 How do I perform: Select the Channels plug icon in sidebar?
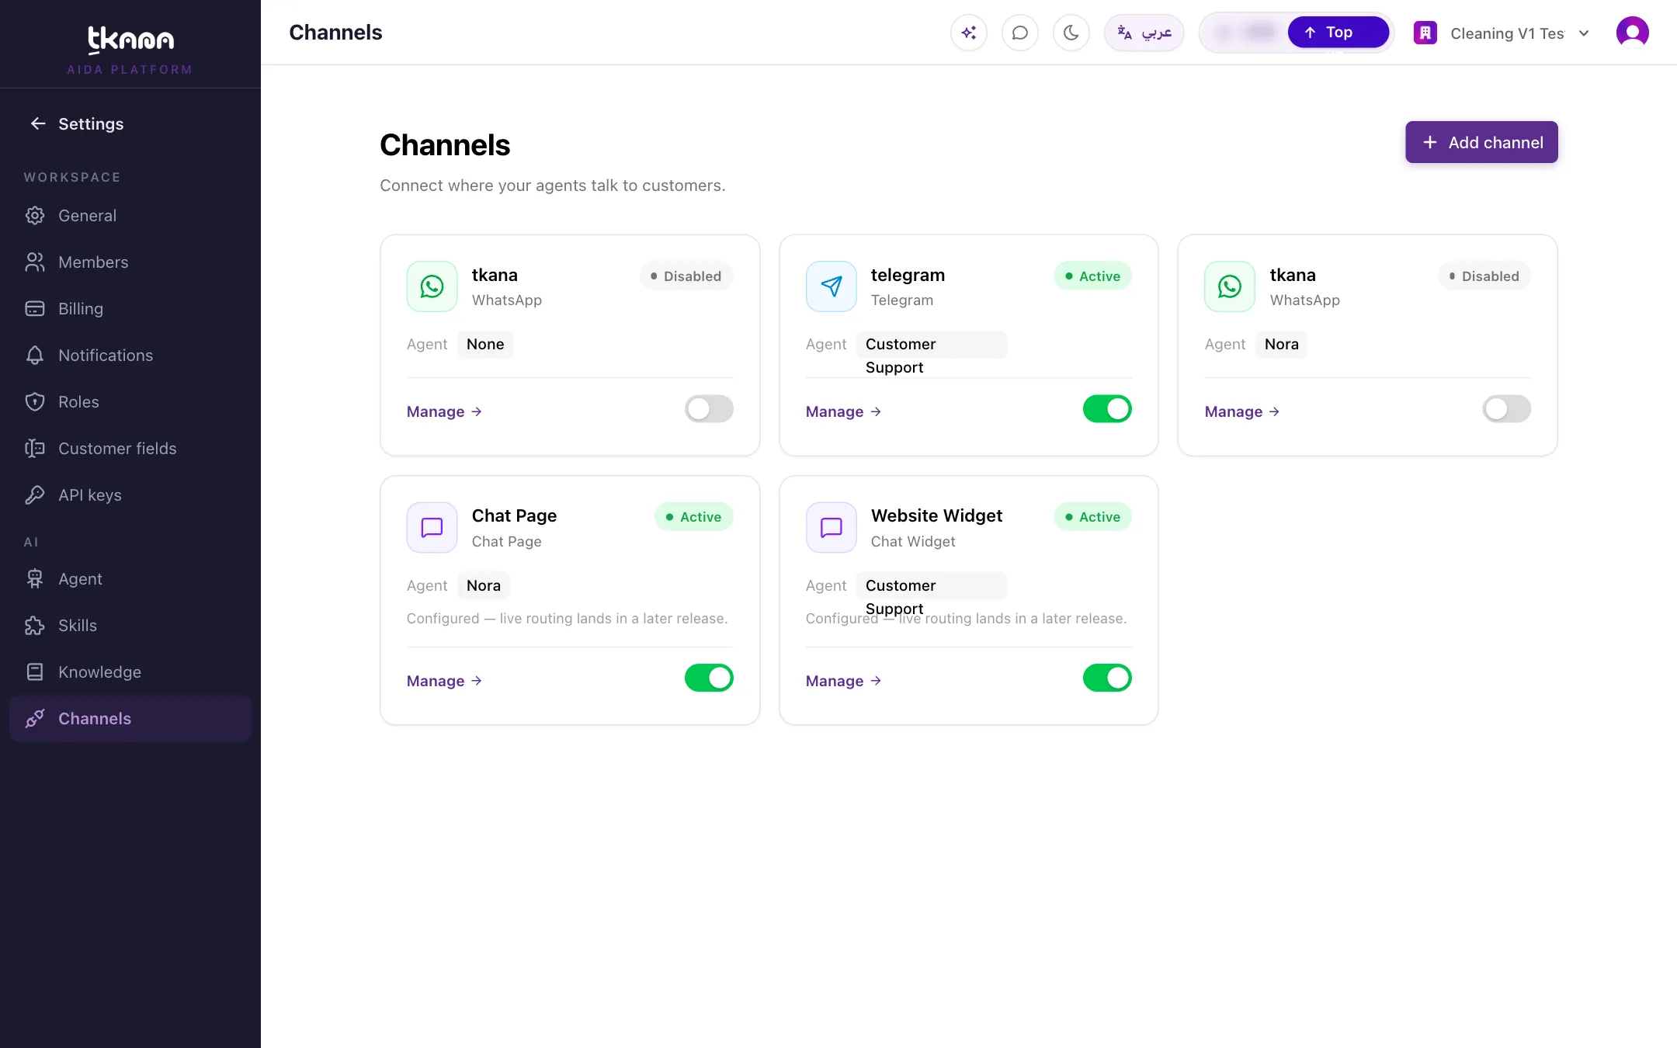35,719
